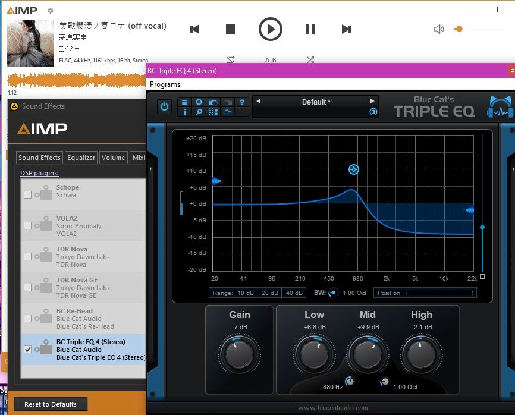Switch to the Volume tab
The height and width of the screenshot is (415, 515).
tap(113, 158)
